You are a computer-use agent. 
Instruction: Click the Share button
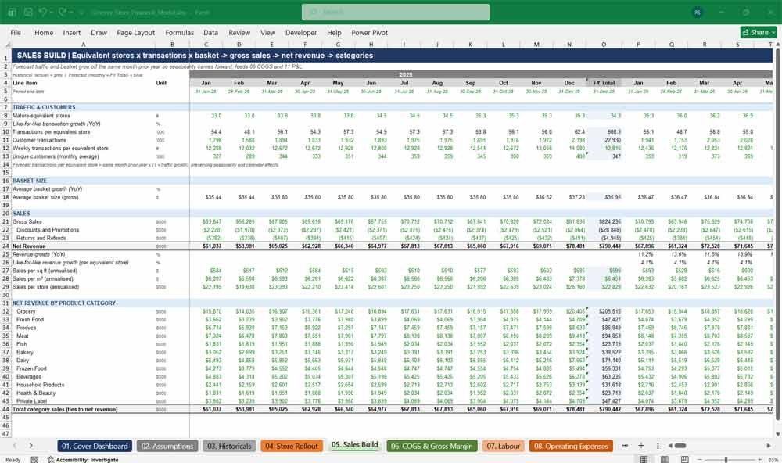pyautogui.click(x=759, y=32)
